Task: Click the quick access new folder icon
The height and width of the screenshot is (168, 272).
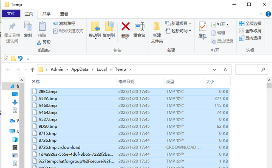Action: point(13,59)
